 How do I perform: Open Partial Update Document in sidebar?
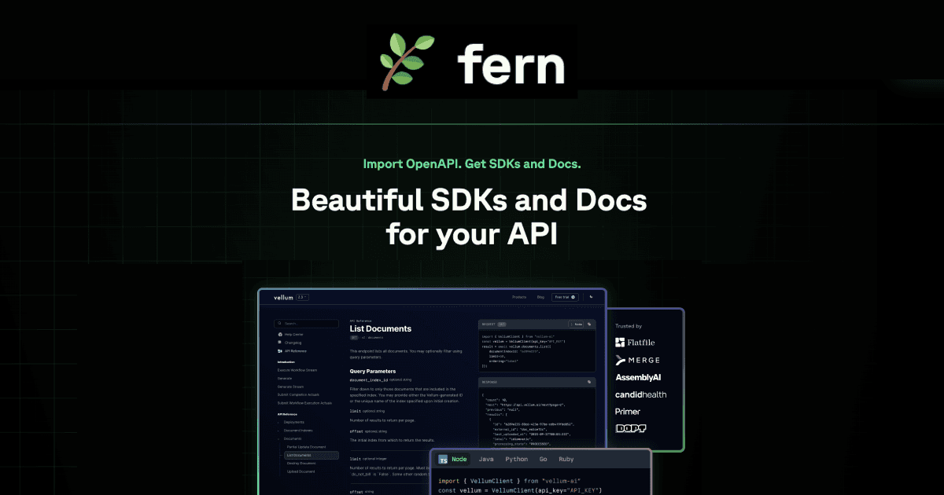pos(306,447)
